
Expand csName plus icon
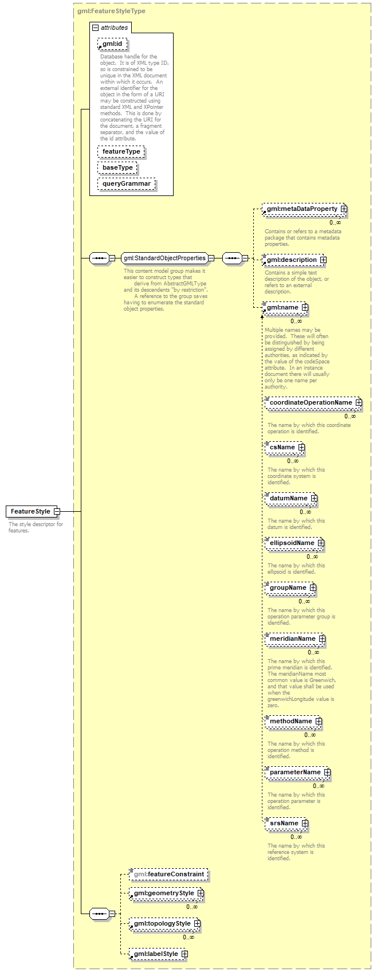(x=301, y=448)
